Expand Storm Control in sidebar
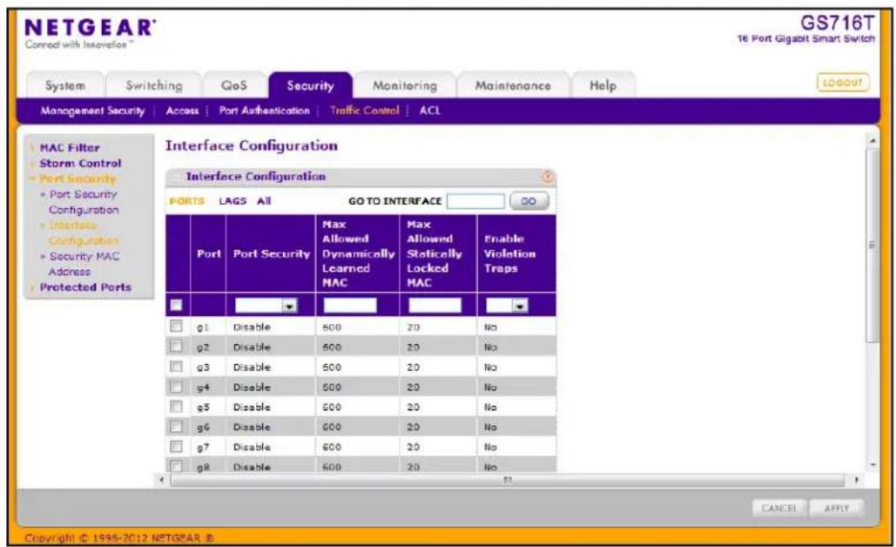The height and width of the screenshot is (547, 896). (80, 164)
